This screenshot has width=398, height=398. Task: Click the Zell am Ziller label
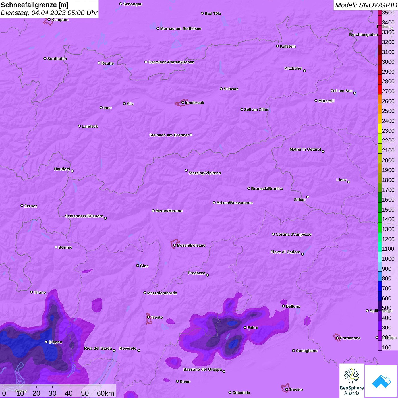[256, 109]
